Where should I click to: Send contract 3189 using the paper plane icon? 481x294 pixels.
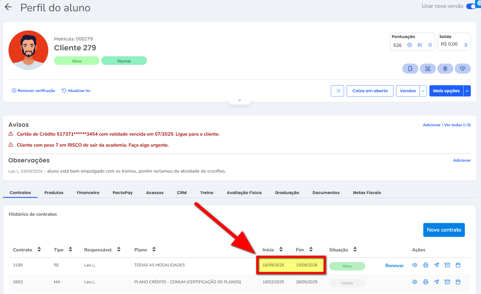click(x=436, y=265)
